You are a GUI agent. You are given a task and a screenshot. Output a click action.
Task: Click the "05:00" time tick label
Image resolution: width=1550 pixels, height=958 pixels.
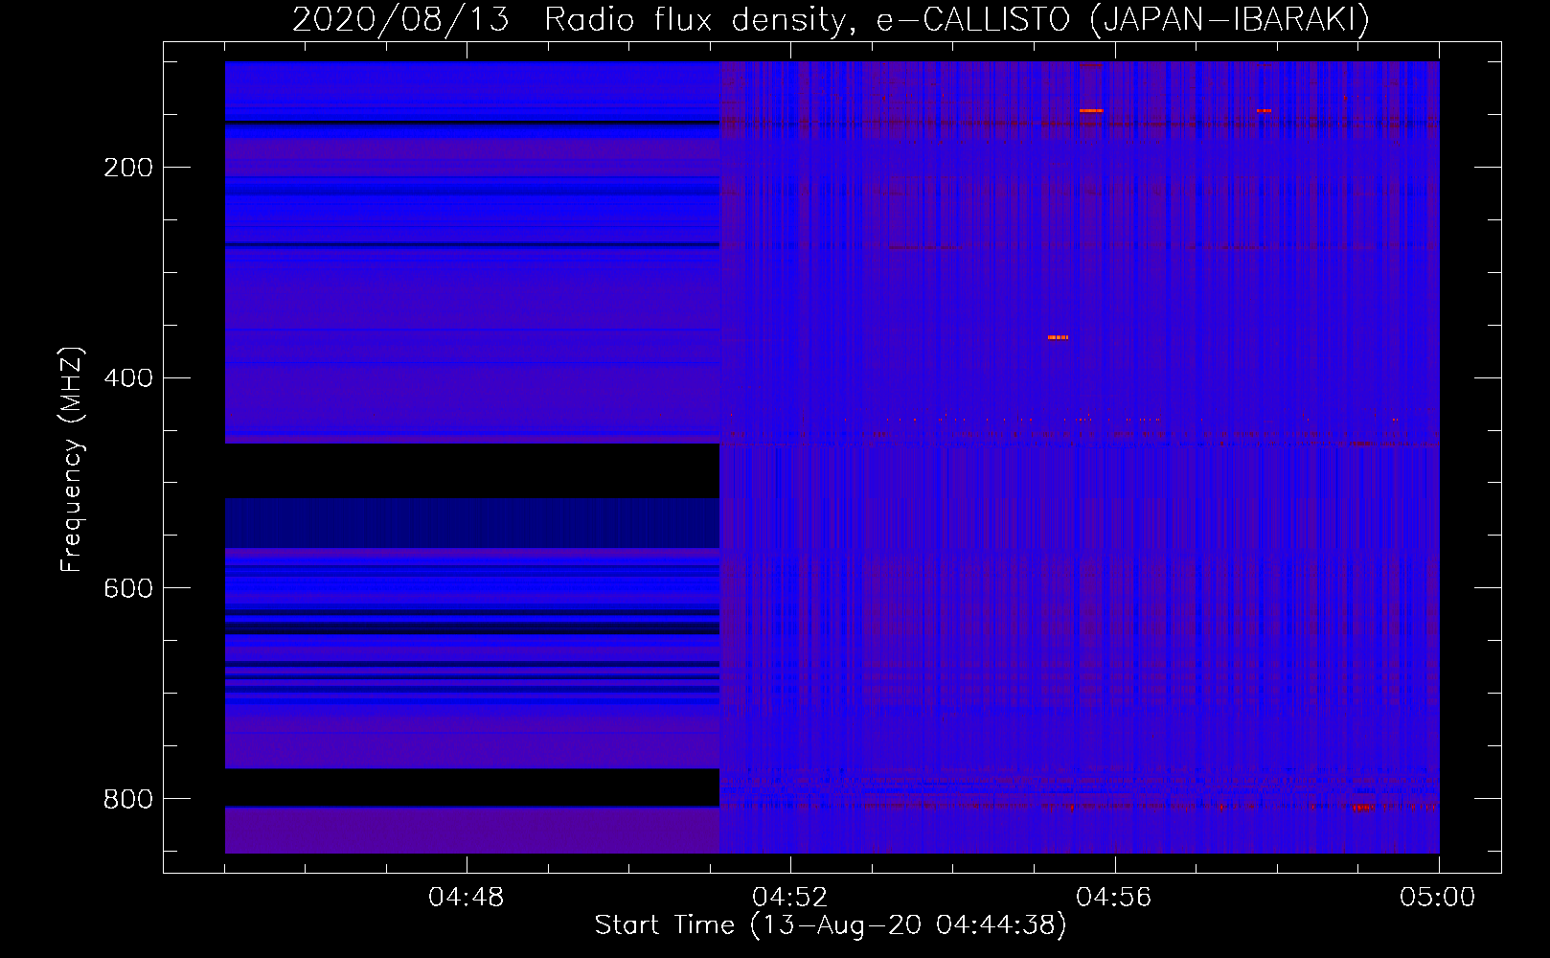[x=1438, y=898]
